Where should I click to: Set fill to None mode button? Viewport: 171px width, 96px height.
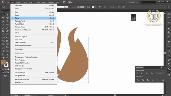(8, 69)
